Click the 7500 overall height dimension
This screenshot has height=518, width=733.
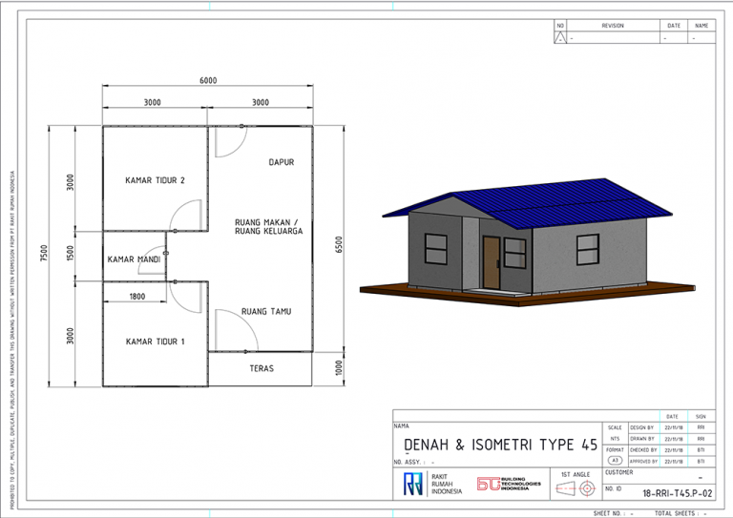pyautogui.click(x=45, y=257)
